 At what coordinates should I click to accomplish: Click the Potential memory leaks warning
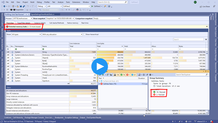click(23, 27)
